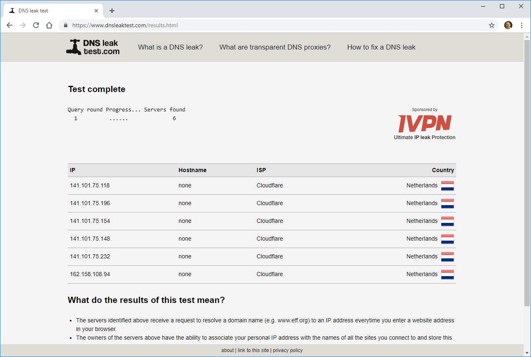Click the 'about' footer link
Image resolution: width=531 pixels, height=357 pixels.
point(227,350)
